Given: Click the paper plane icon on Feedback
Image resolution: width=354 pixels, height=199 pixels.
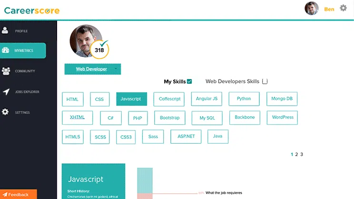Looking at the screenshot, I should tap(5, 195).
